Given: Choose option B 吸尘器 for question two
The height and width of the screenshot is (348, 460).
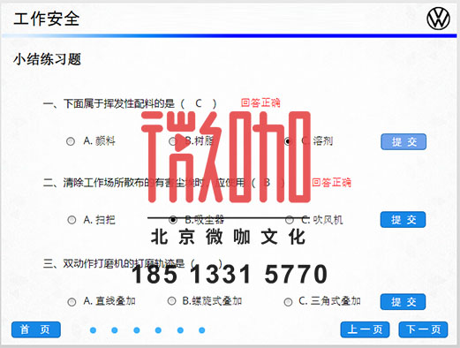Looking at the screenshot, I should coord(173,220).
